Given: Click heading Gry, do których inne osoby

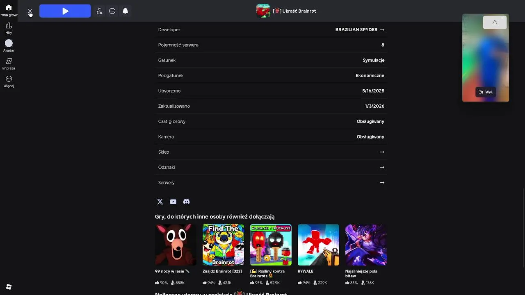Looking at the screenshot, I should click(215, 217).
